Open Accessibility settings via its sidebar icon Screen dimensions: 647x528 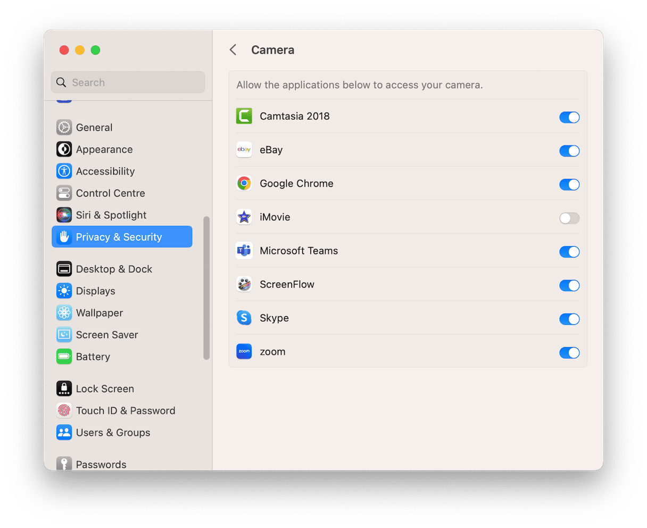coord(64,171)
